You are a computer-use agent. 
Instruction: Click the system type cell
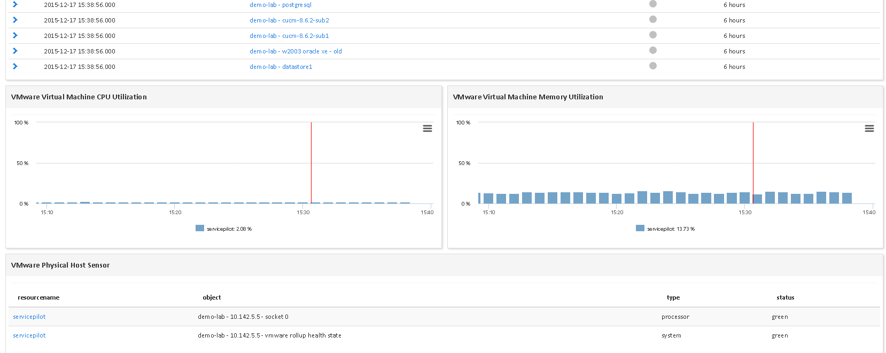[x=671, y=335]
